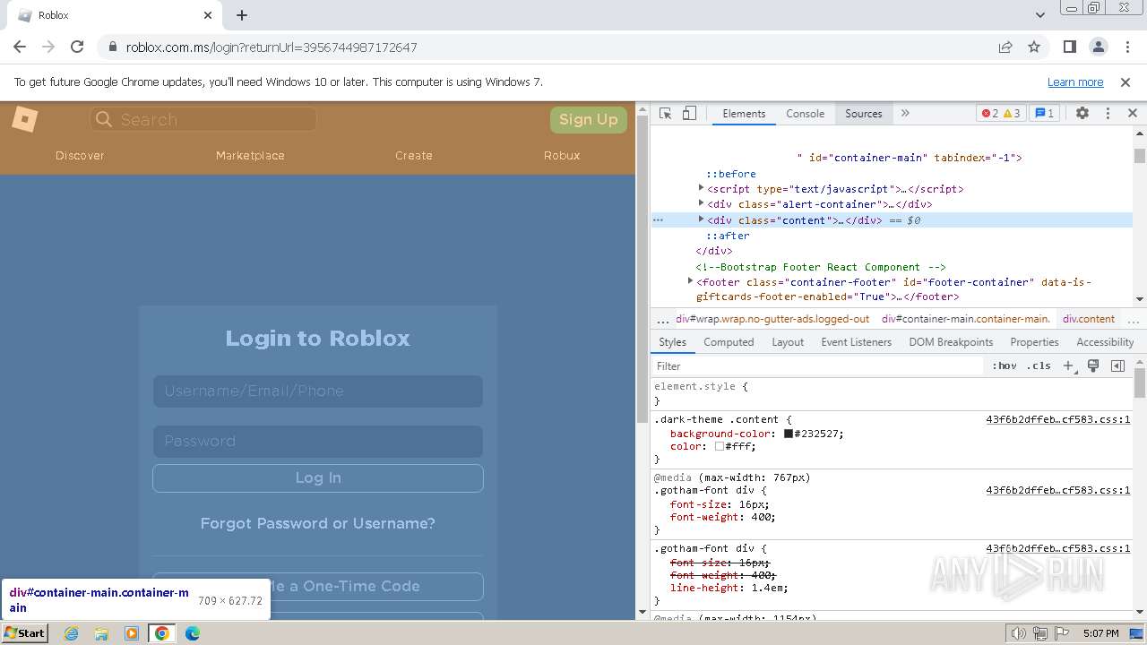1147x645 pixels.
Task: Click the new style rule plus icon
Action: coord(1068,365)
